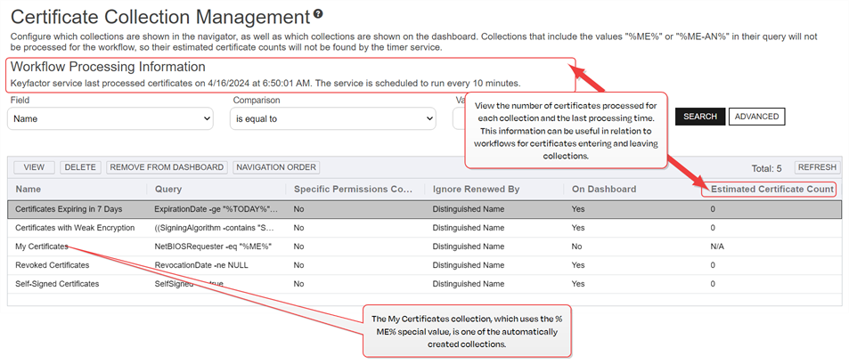Select the Certificates Expiring in 7 Days row
This screenshot has height=364, width=849.
(x=69, y=209)
